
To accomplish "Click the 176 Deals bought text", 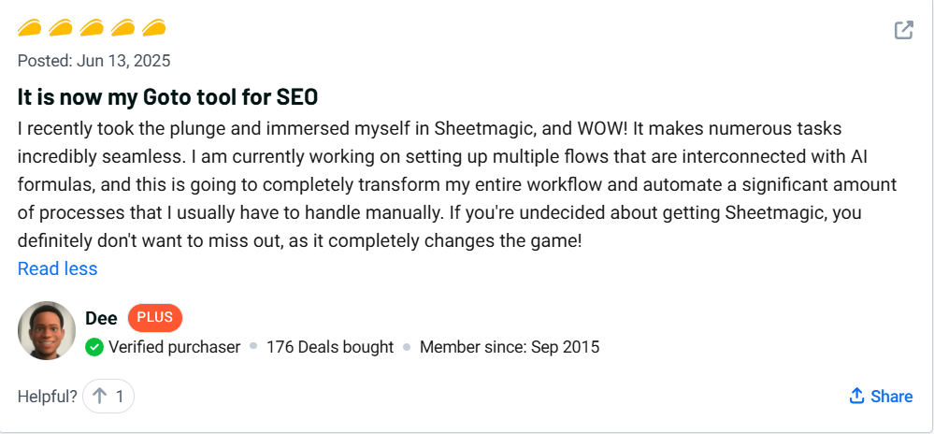I will [330, 347].
